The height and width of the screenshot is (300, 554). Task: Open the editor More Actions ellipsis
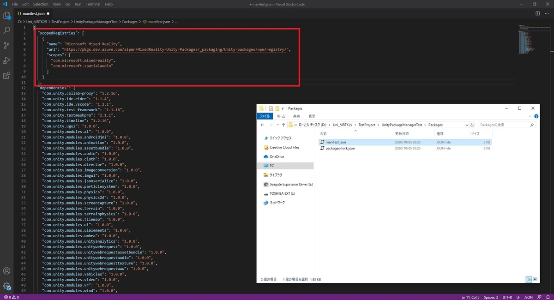[547, 13]
